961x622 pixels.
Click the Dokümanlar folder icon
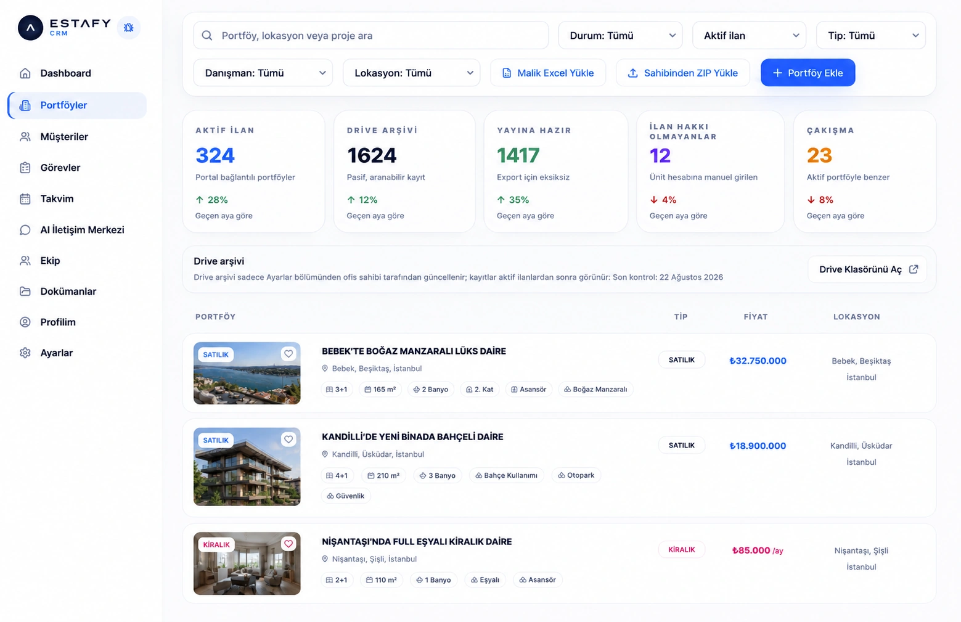point(25,292)
